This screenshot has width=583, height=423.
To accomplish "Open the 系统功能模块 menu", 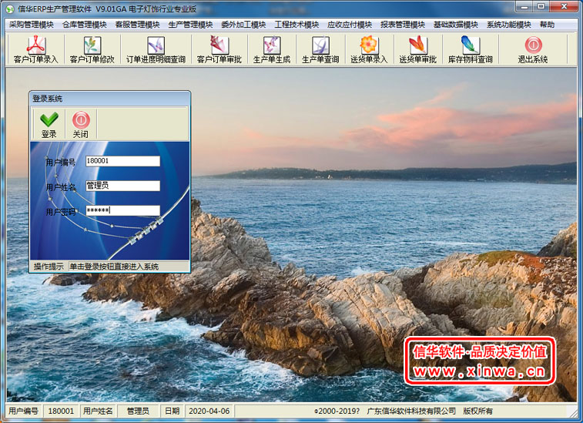I will (x=509, y=25).
